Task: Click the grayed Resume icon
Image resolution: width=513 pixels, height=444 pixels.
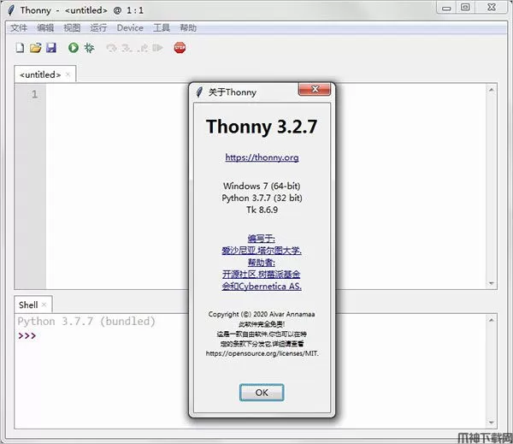Action: point(157,48)
